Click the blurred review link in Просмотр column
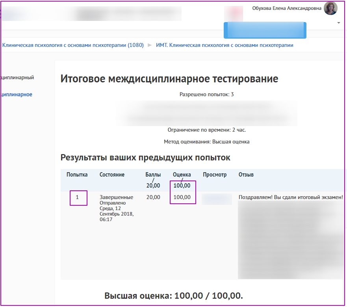 [217, 199]
